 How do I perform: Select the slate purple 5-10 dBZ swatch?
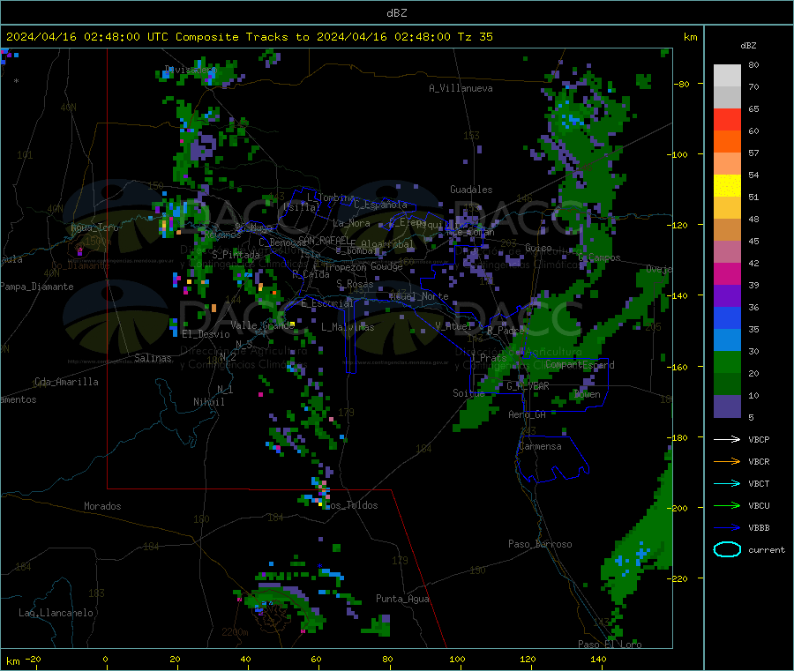(727, 406)
